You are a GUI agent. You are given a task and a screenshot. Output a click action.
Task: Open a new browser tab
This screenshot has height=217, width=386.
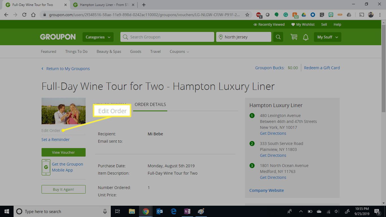pyautogui.click(x=144, y=5)
